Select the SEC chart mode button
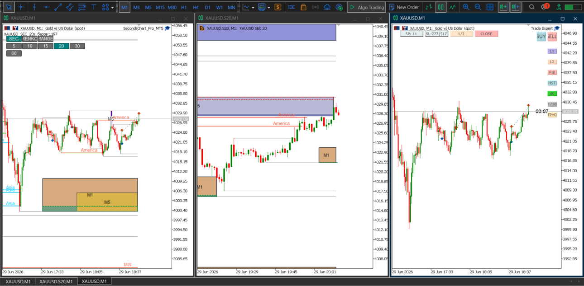Image resolution: width=584 pixels, height=286 pixels. click(14, 39)
